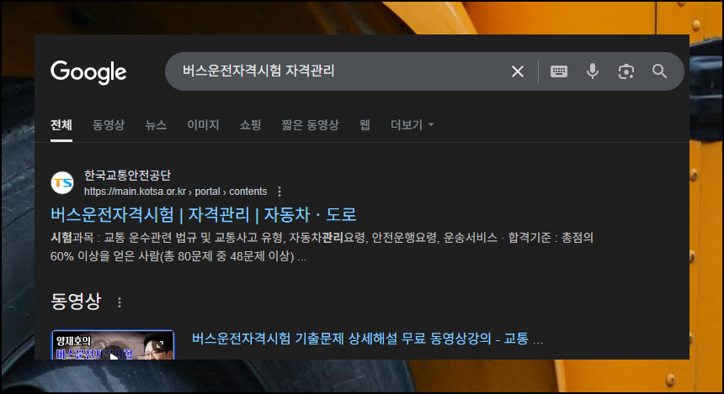Switch to the 뉴스 tab
This screenshot has width=724, height=394.
pos(156,125)
